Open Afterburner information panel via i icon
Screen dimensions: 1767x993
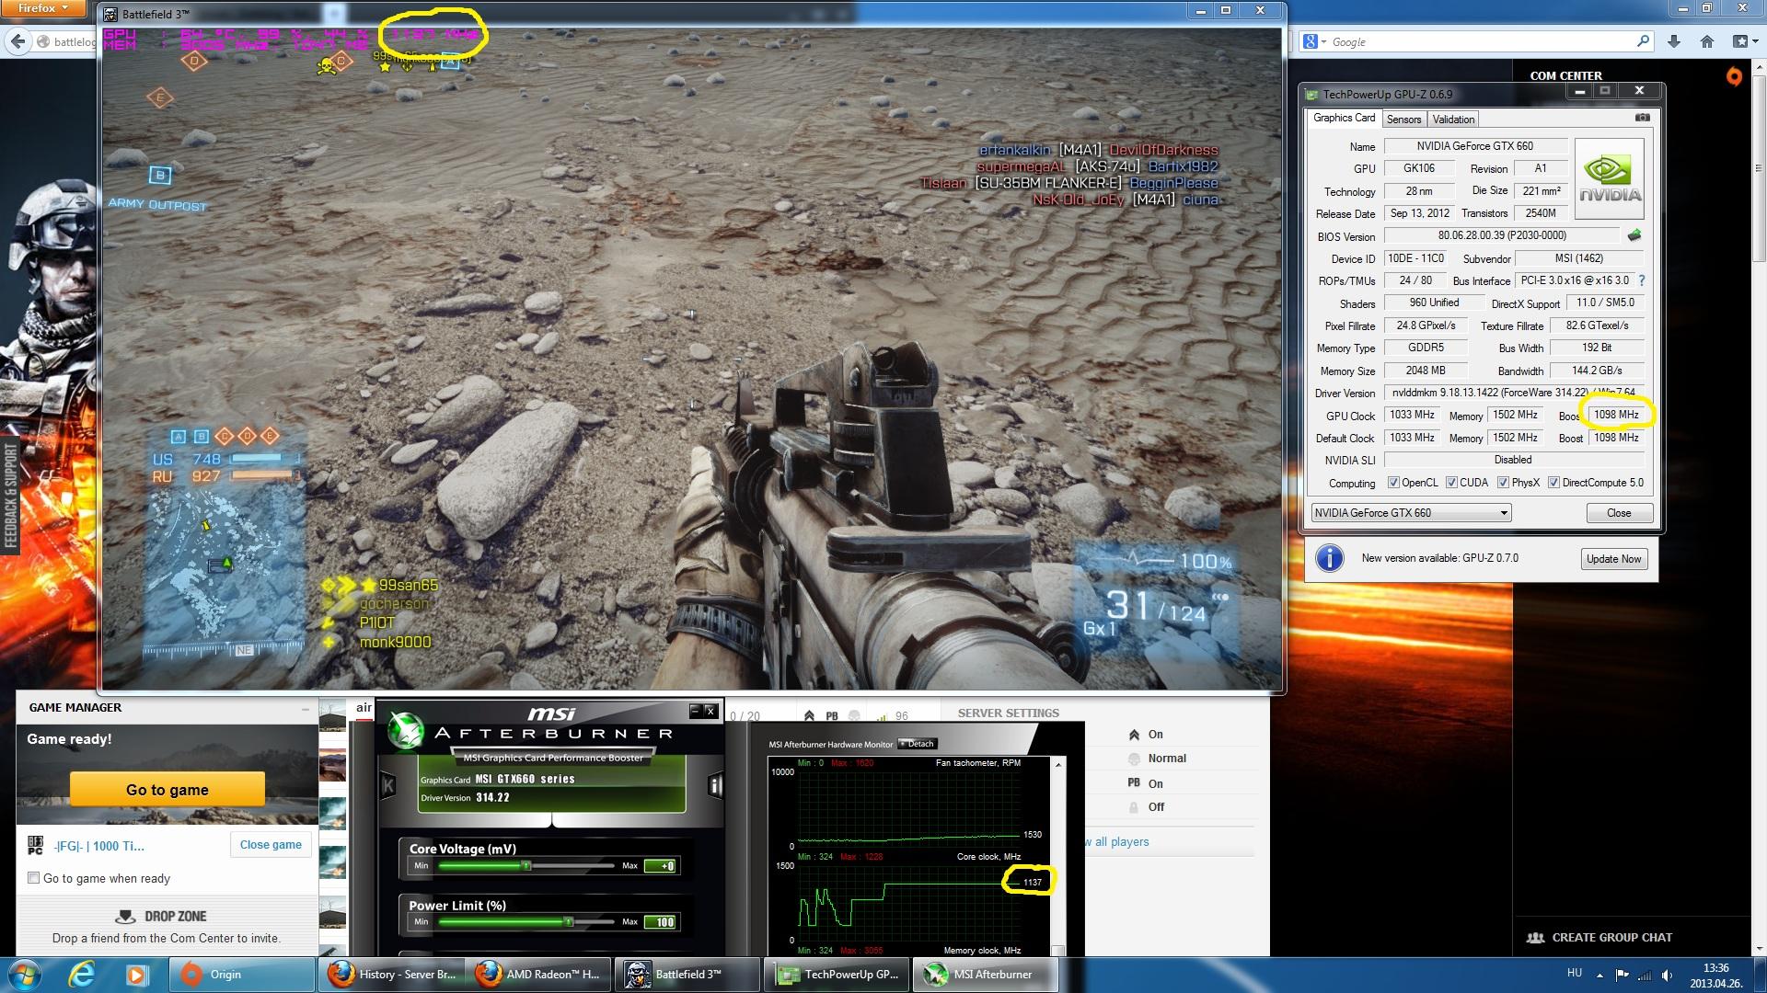[715, 785]
